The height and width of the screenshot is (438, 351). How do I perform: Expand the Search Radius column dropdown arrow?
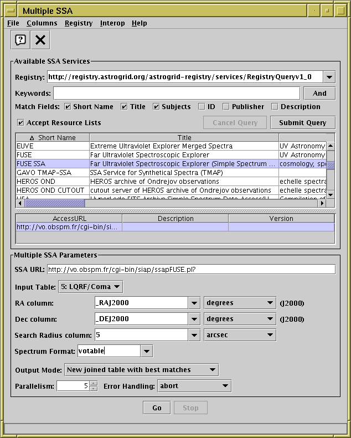click(194, 335)
